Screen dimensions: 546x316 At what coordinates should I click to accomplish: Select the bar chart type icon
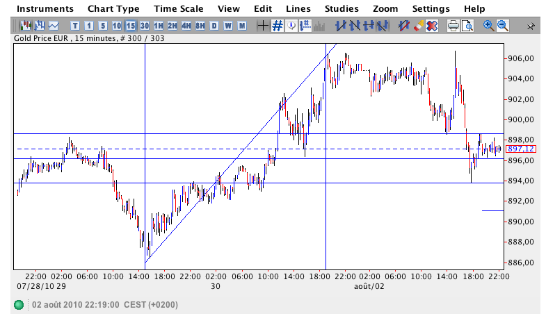pos(40,26)
